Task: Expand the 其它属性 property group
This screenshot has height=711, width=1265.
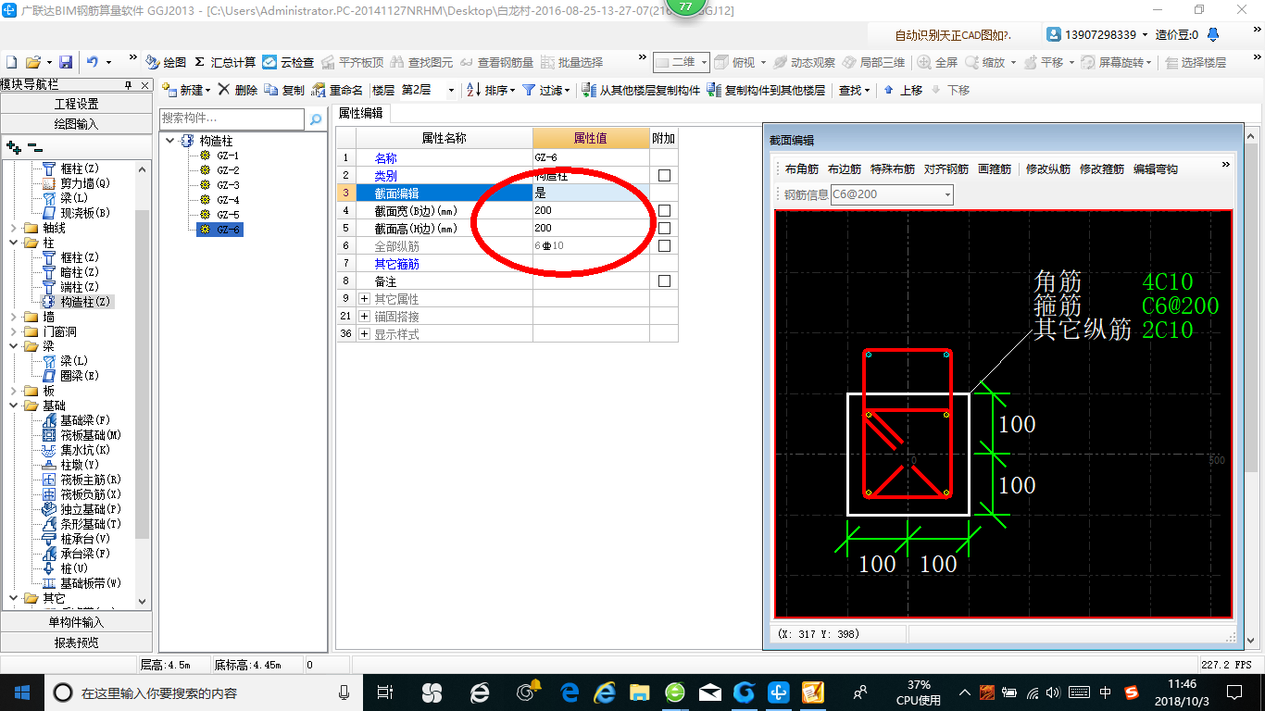Action: click(364, 299)
